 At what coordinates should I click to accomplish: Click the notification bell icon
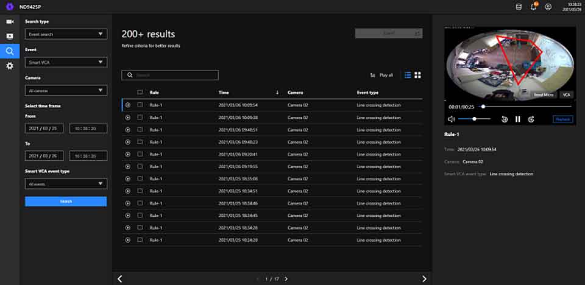point(533,7)
